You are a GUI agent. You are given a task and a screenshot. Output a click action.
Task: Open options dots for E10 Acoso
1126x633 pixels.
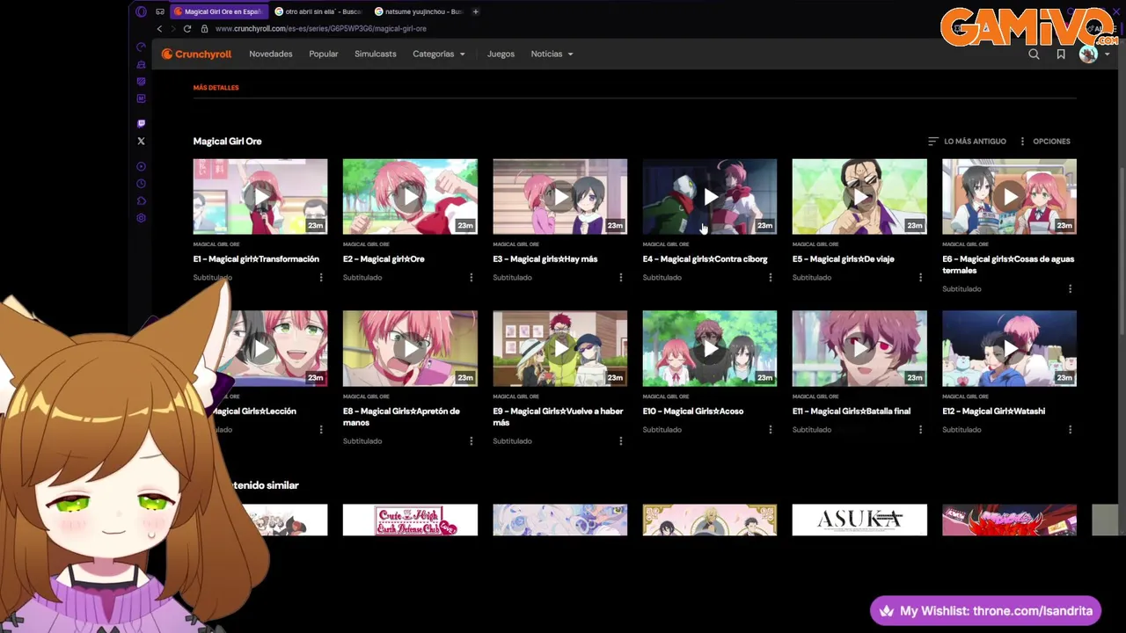pyautogui.click(x=771, y=430)
